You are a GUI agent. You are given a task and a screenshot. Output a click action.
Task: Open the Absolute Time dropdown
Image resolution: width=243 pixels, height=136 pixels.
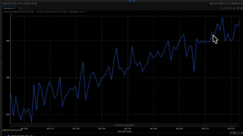pyautogui.click(x=78, y=12)
